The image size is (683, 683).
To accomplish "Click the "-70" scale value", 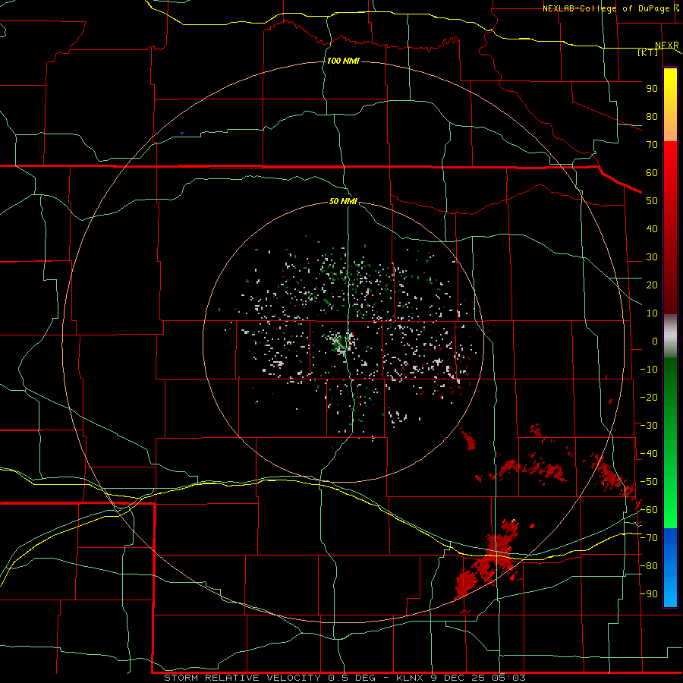I will click(649, 538).
